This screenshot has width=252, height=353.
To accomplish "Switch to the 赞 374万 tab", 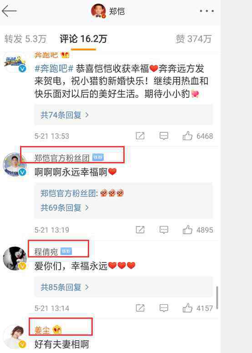I will tap(194, 39).
